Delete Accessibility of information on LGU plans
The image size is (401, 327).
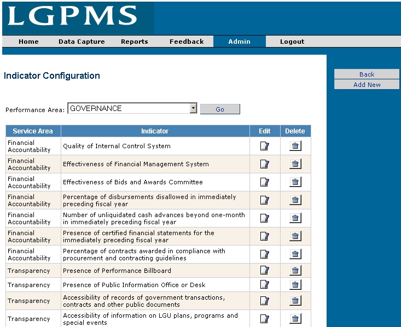pos(295,319)
